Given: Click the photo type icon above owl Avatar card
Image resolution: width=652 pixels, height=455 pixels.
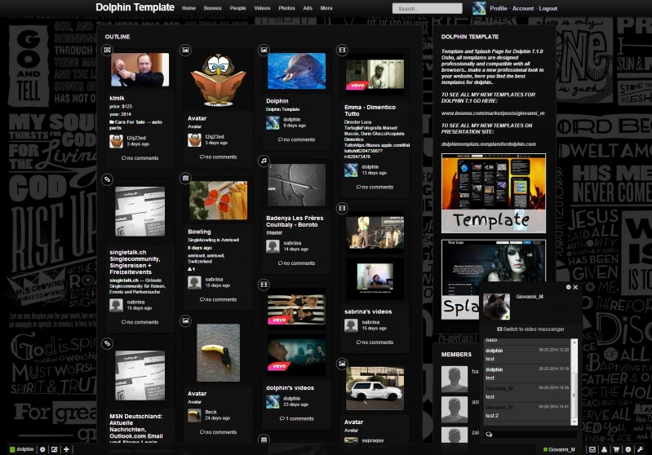Looking at the screenshot, I should point(185,50).
